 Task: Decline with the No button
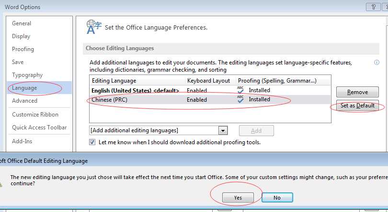coord(277,198)
